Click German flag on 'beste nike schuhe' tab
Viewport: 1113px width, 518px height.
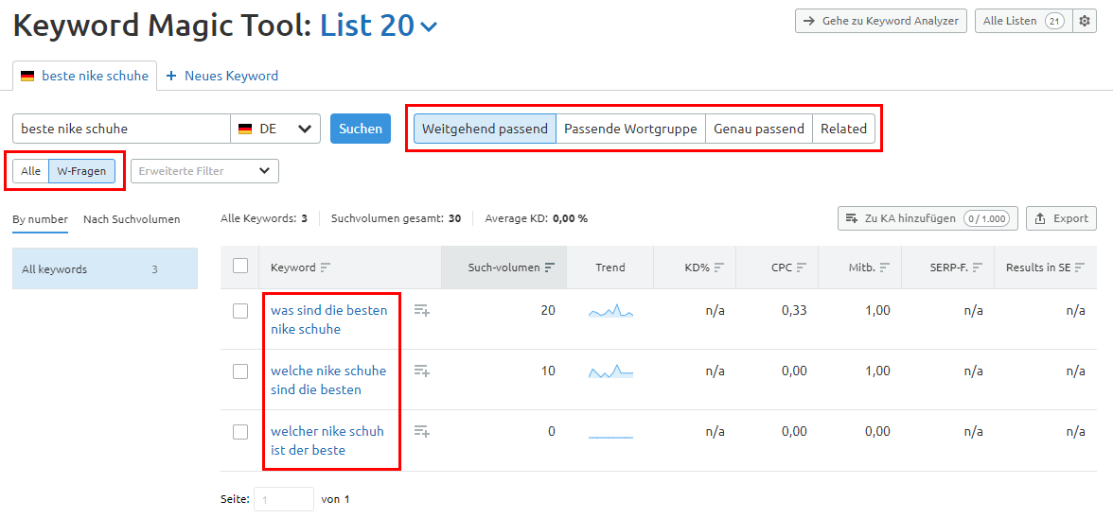[27, 76]
